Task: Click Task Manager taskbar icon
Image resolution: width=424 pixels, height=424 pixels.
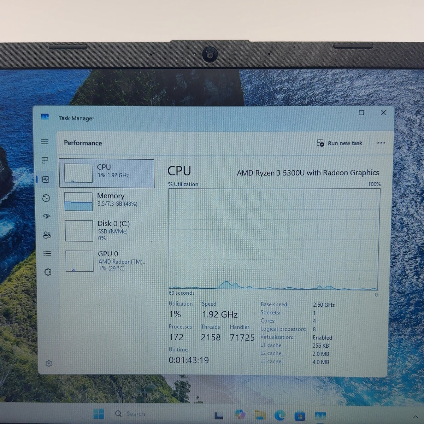Action: coord(320,416)
